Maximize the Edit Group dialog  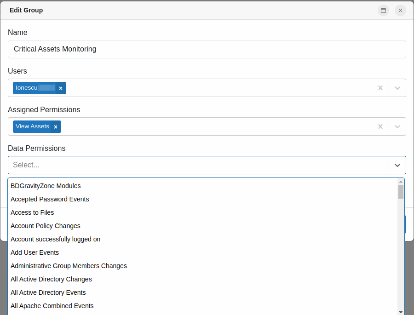pos(383,10)
